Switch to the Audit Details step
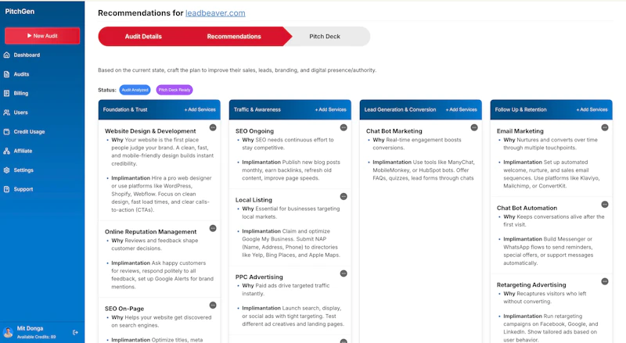Image resolution: width=626 pixels, height=343 pixels. coord(143,36)
